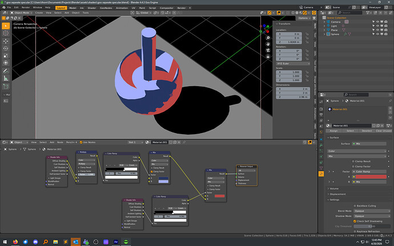Open the Render menu in top bar

point(26,7)
